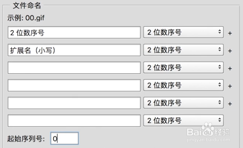Viewport: 243px width, 148px height.
Task: Click the plus sign on the fifth naming row
Action: pyautogui.click(x=230, y=104)
